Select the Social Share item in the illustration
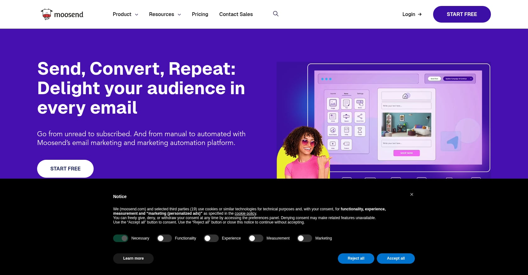Viewport: 528px width, 275px height. pos(360,117)
